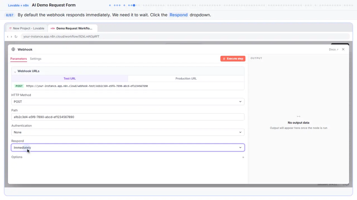Click the AI Demo Request Form title
The height and width of the screenshot is (200, 357).
54,5
